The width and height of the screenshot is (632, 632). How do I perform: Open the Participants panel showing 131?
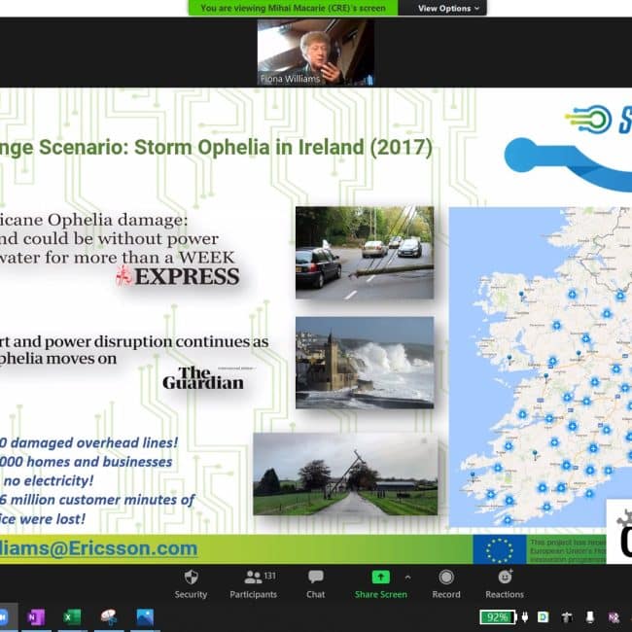[x=253, y=584]
